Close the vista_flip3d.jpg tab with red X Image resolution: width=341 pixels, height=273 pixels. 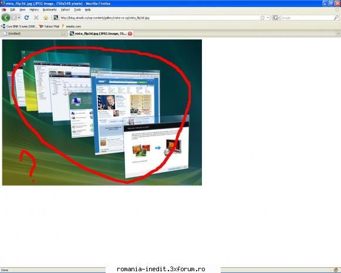[x=130, y=33]
